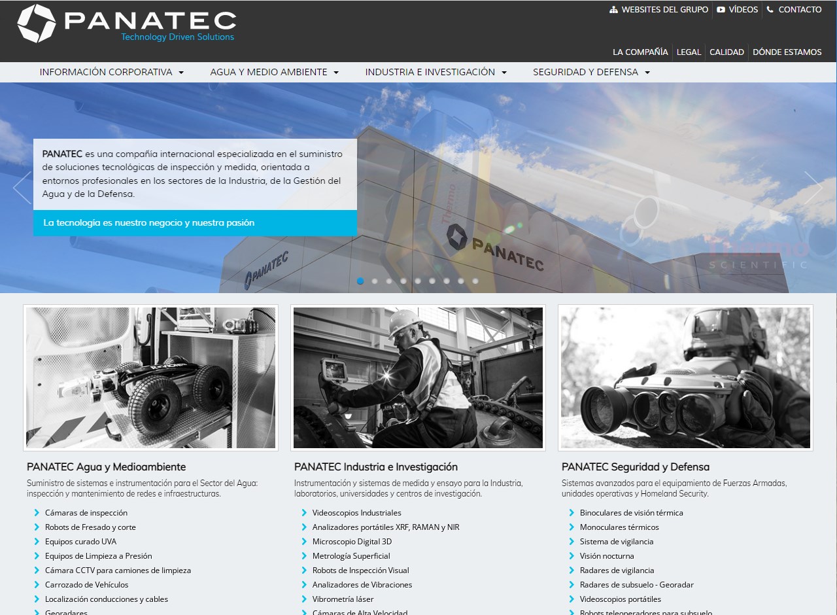Open Localización conducciones y cables link
The image size is (837, 615).
(107, 599)
